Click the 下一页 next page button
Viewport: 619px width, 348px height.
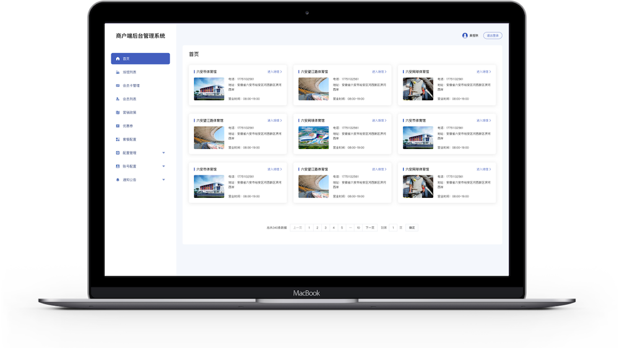coord(370,228)
